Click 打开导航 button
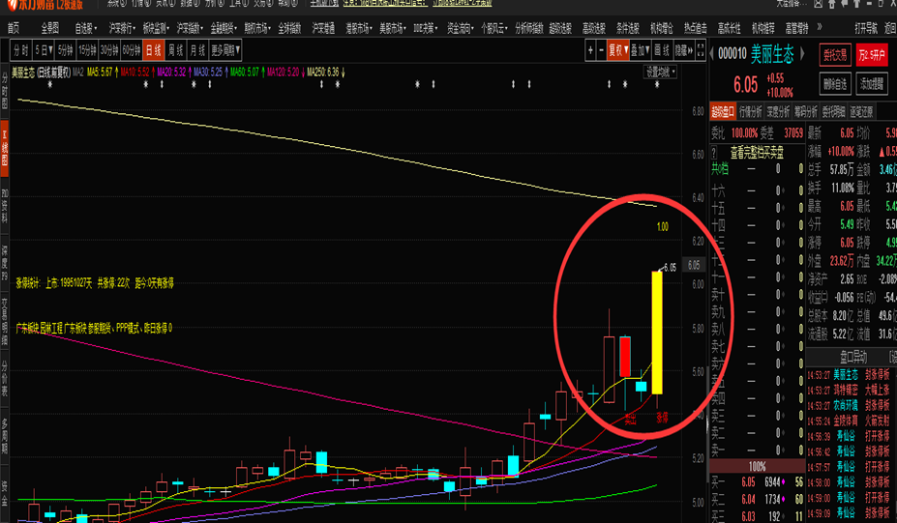897x523 pixels. coord(865,28)
